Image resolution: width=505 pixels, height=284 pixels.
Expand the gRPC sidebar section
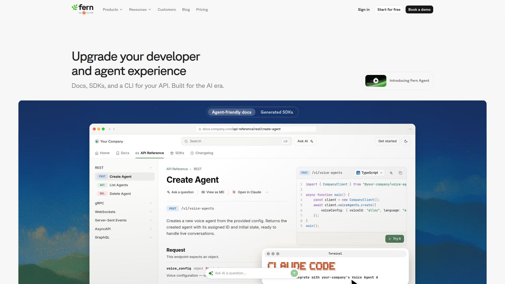124,203
